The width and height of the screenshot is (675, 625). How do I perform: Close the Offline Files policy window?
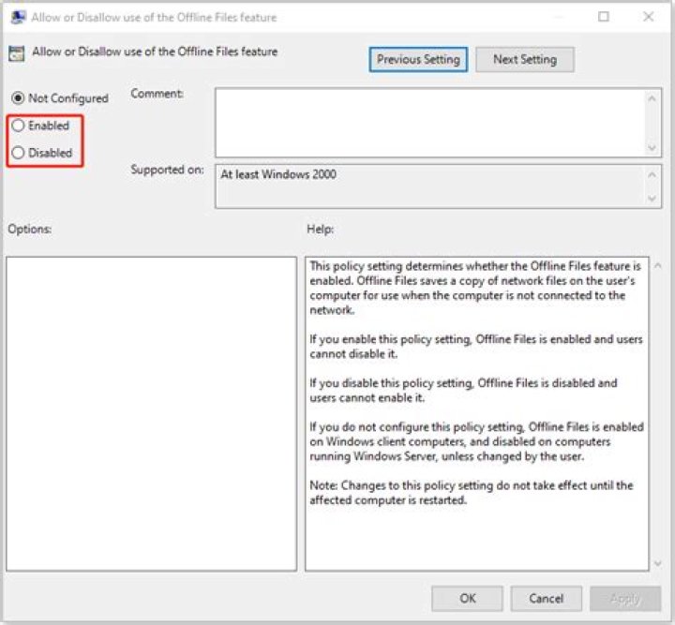pyautogui.click(x=649, y=17)
